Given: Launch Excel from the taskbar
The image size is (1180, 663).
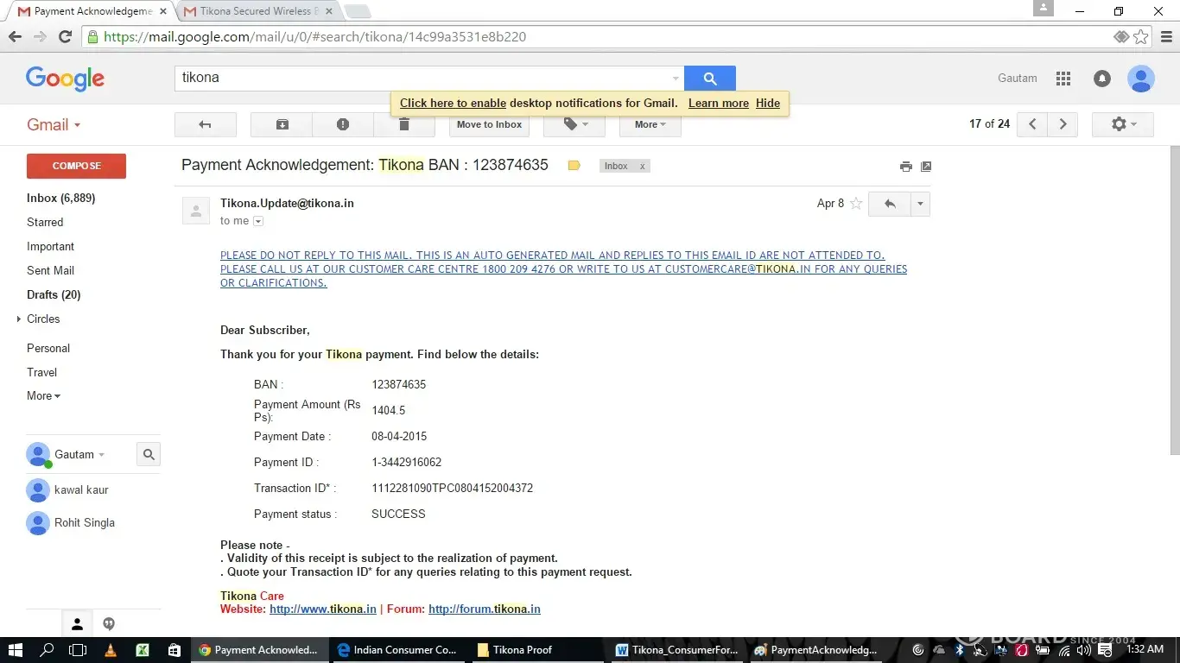Looking at the screenshot, I should coord(142,650).
